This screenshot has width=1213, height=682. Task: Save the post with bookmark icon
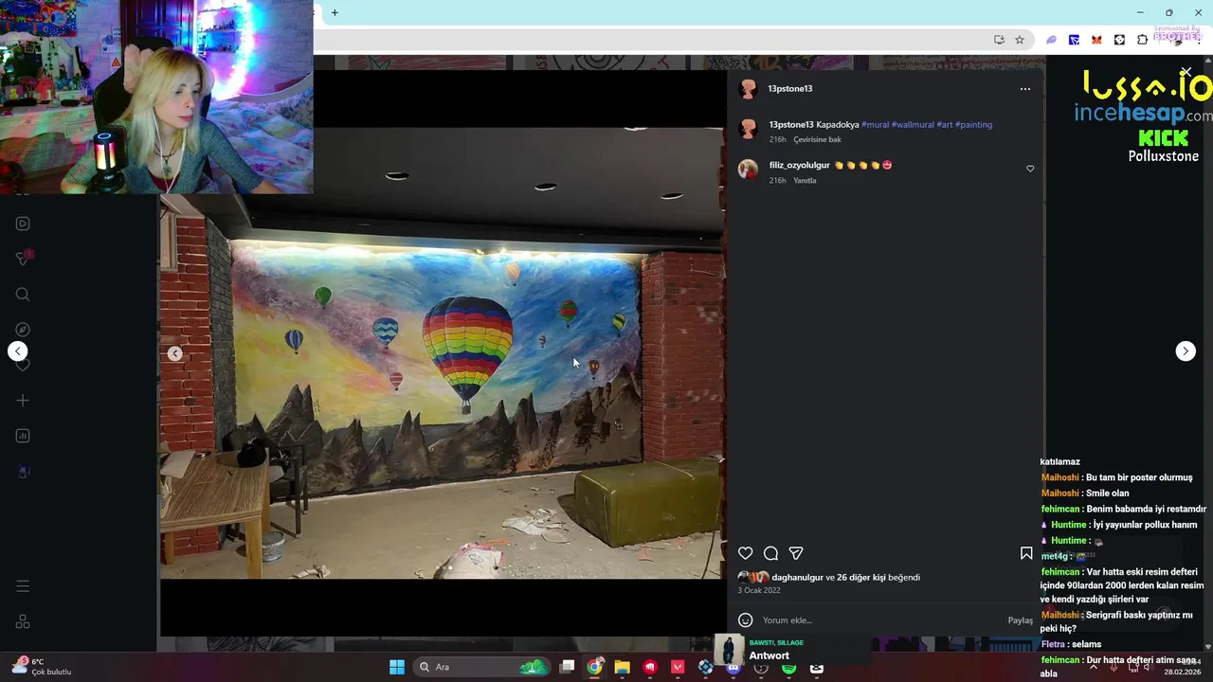(1026, 553)
